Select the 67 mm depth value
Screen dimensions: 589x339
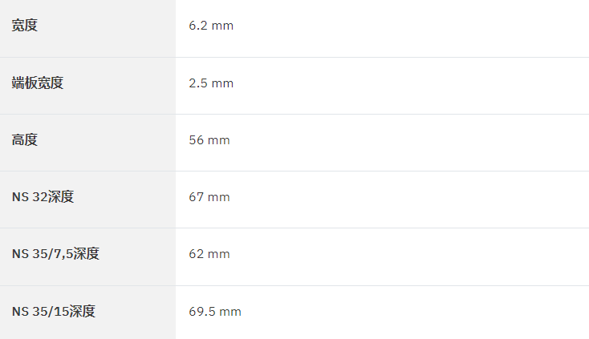coord(209,197)
